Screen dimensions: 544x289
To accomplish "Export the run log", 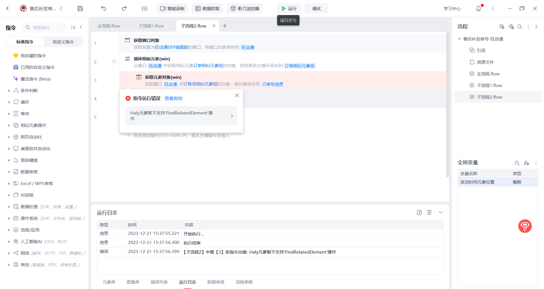I will pos(419,212).
